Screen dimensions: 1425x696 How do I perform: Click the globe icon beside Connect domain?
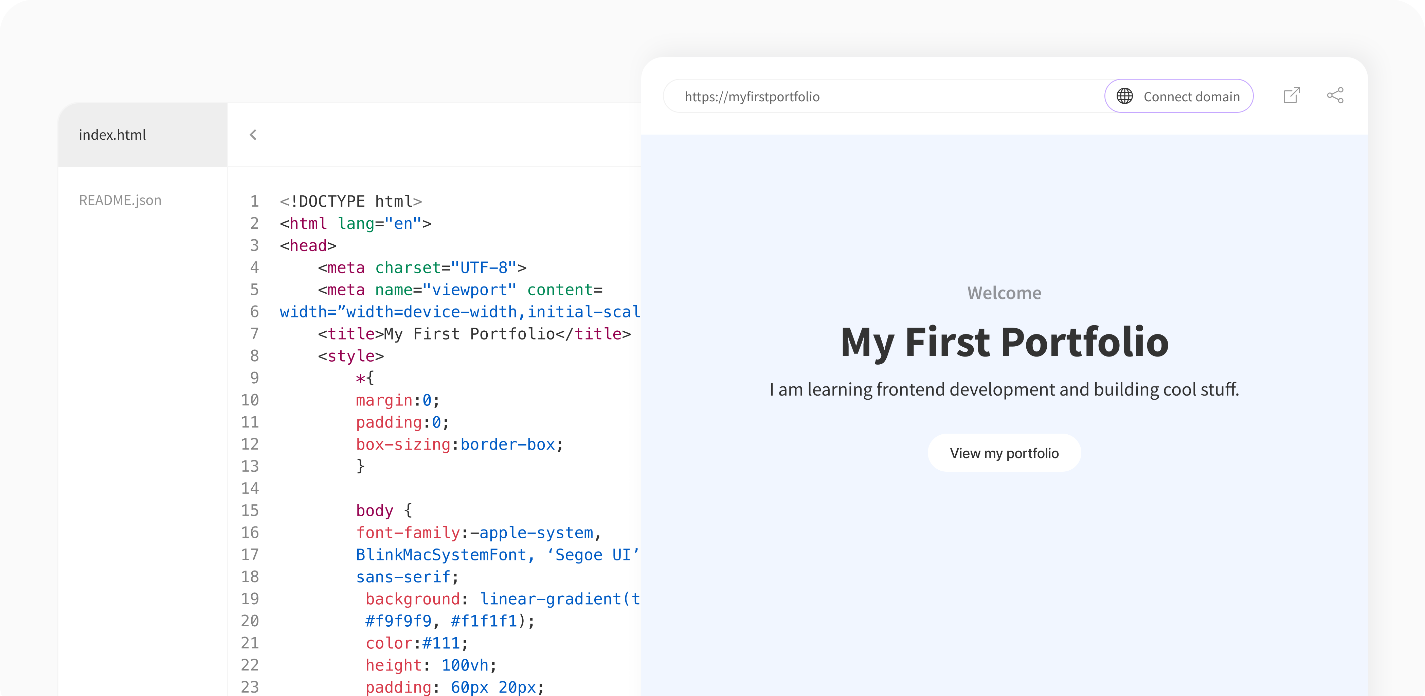point(1125,96)
